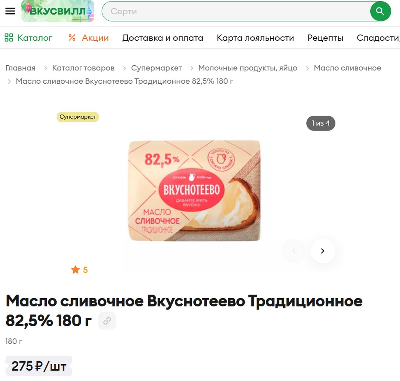Open Молочные продукты, яйцо breadcrumb

[248, 68]
